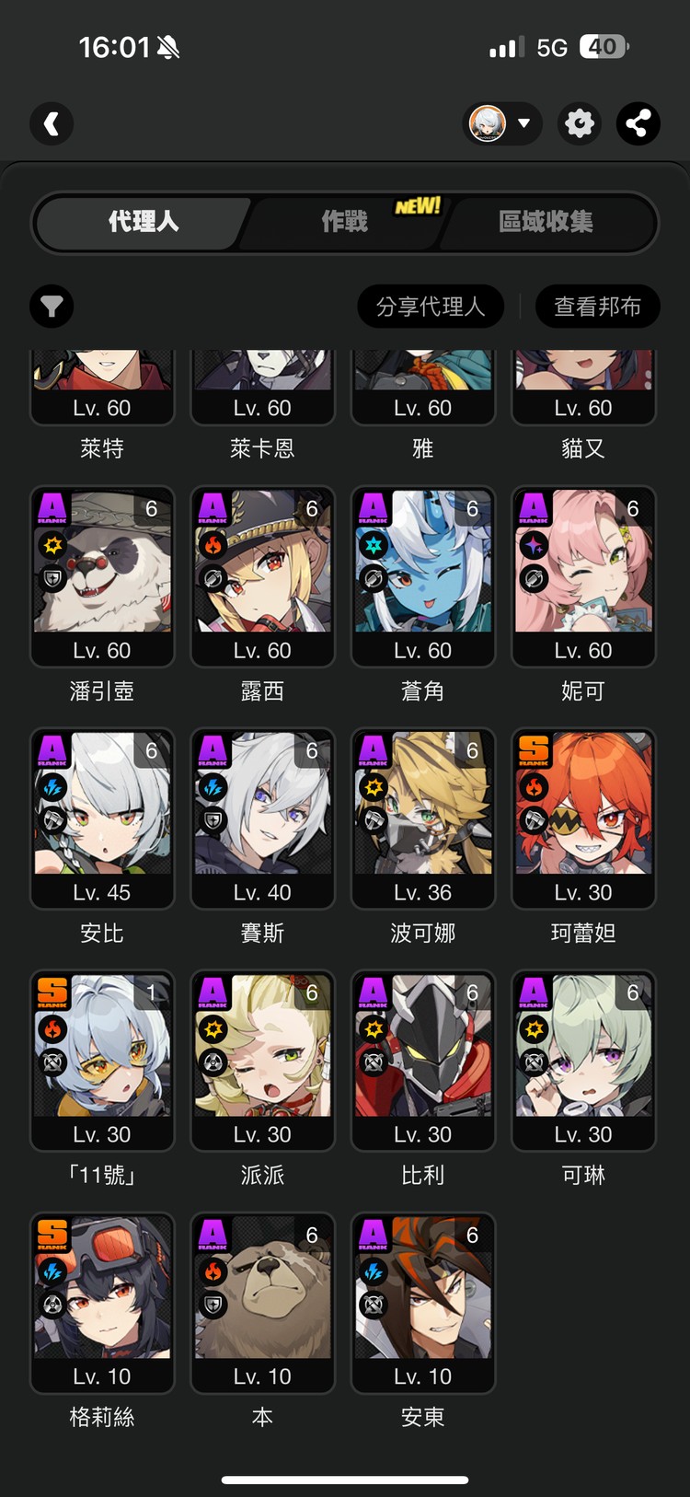Tap the profile avatar in header
The width and height of the screenshot is (690, 1497).
pyautogui.click(x=488, y=123)
